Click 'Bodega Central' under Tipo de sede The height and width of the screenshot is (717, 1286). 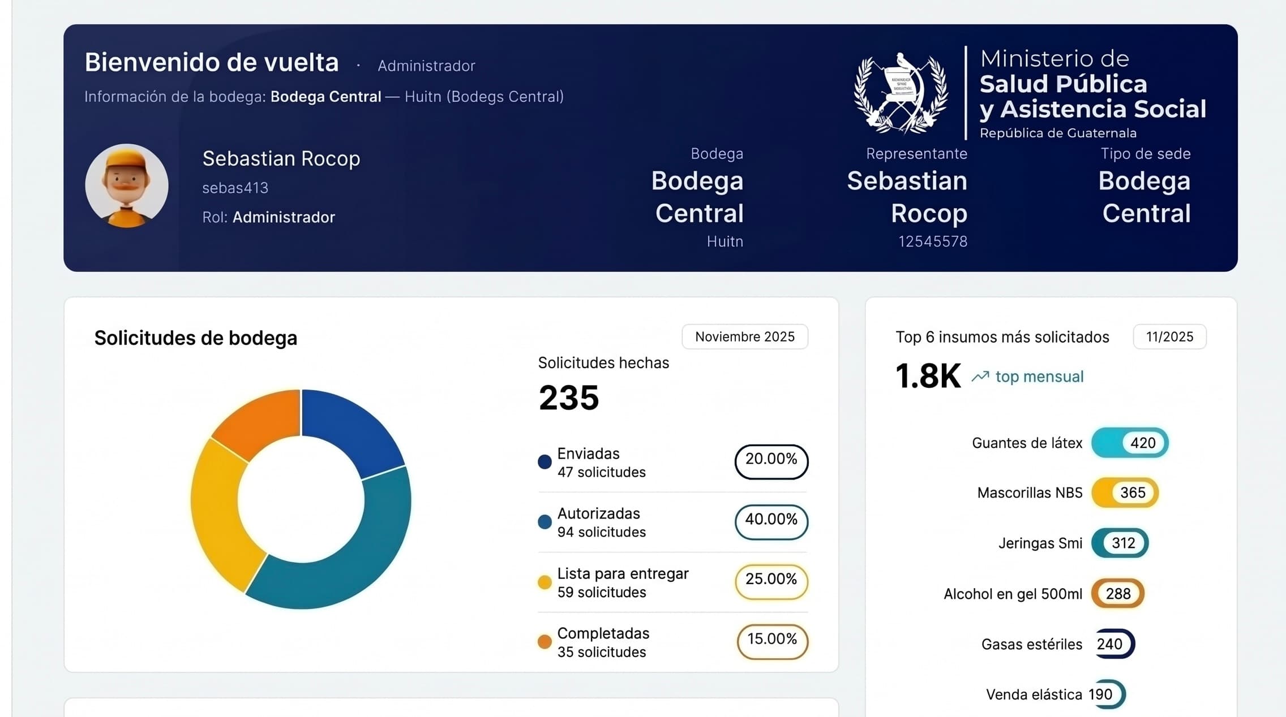(1145, 197)
